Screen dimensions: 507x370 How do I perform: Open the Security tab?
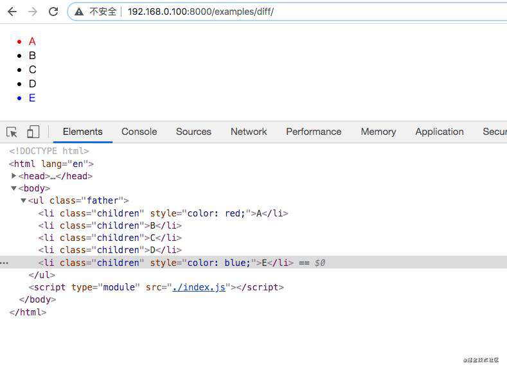point(495,132)
